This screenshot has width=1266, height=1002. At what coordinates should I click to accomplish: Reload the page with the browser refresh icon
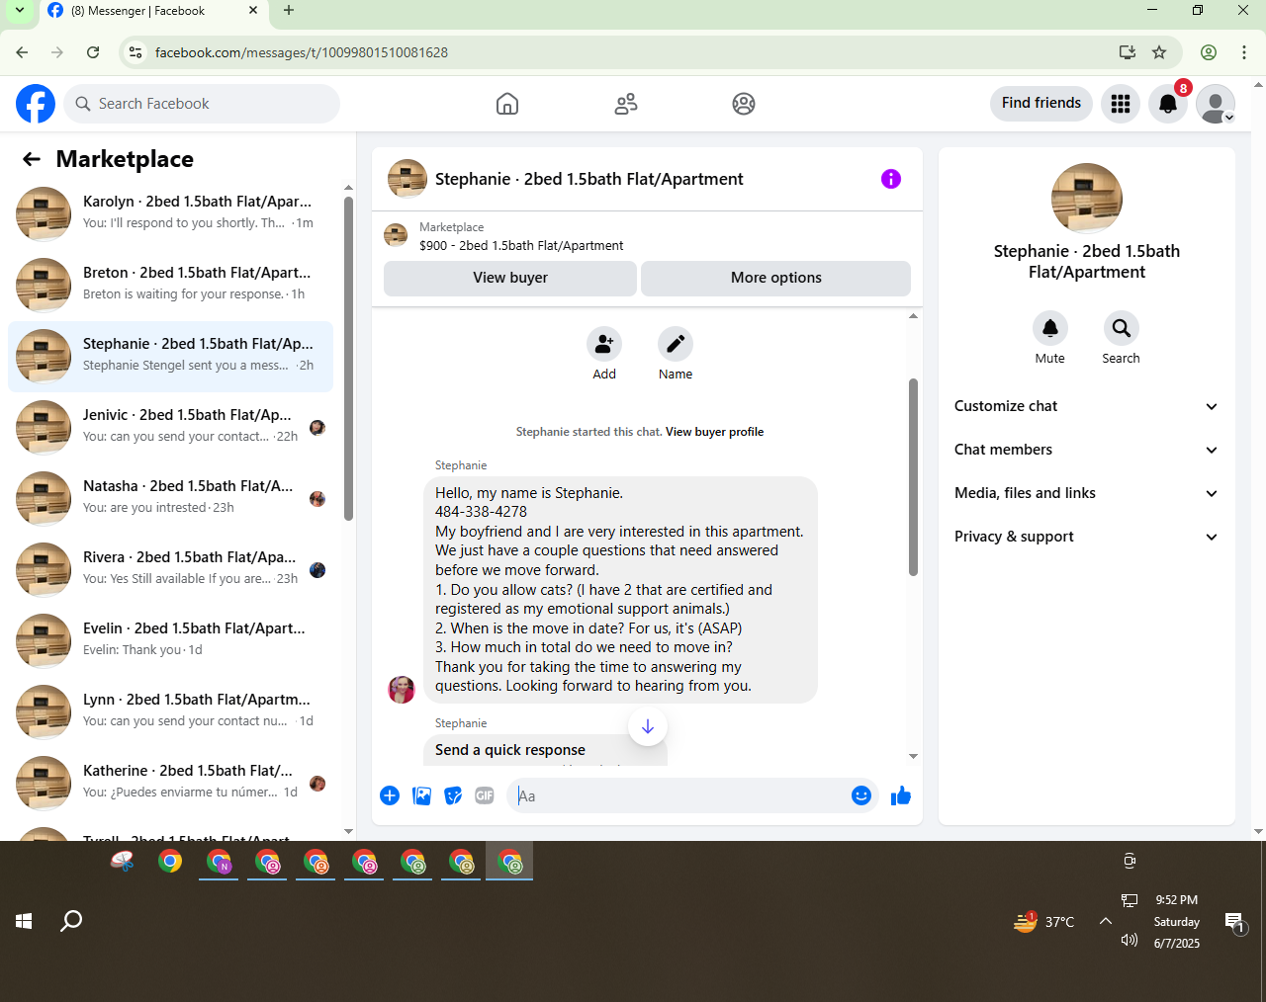tap(93, 52)
